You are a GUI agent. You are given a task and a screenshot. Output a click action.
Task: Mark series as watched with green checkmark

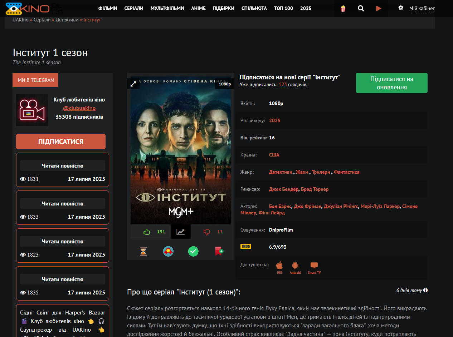tap(193, 251)
